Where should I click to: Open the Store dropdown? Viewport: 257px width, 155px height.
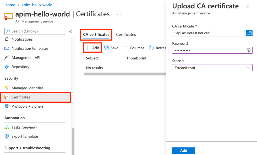(212, 68)
